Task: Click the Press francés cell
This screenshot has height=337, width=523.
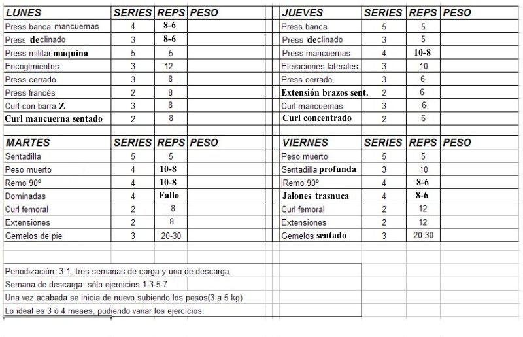Action: pyautogui.click(x=30, y=93)
